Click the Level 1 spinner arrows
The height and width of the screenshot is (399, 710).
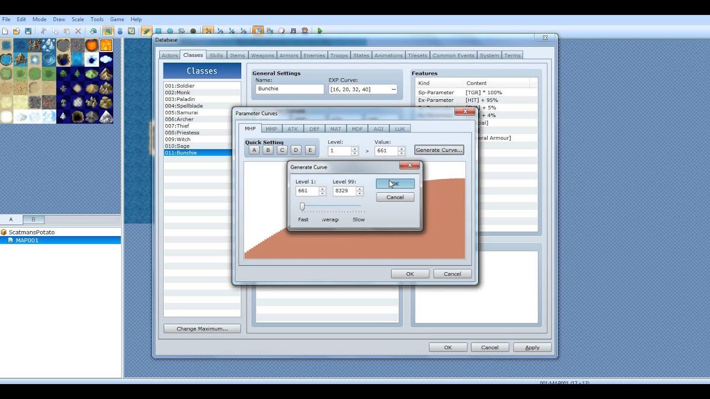(x=322, y=191)
